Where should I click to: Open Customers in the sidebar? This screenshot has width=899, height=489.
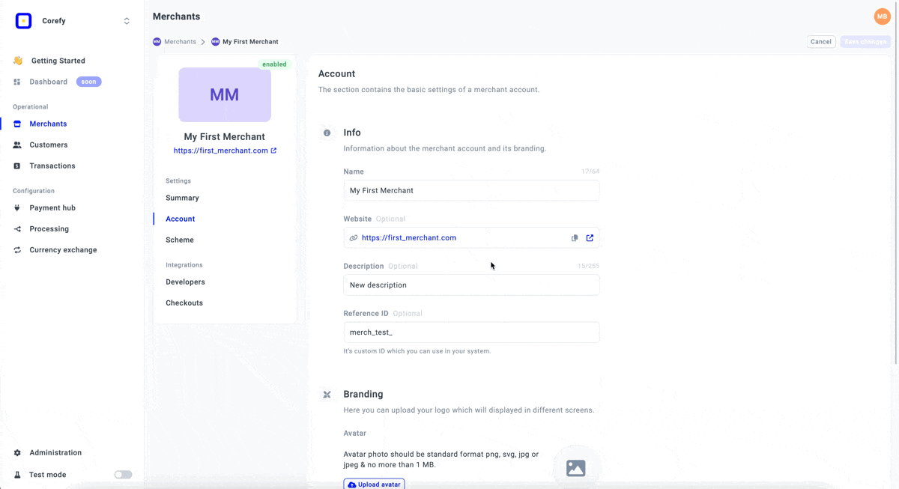(49, 145)
